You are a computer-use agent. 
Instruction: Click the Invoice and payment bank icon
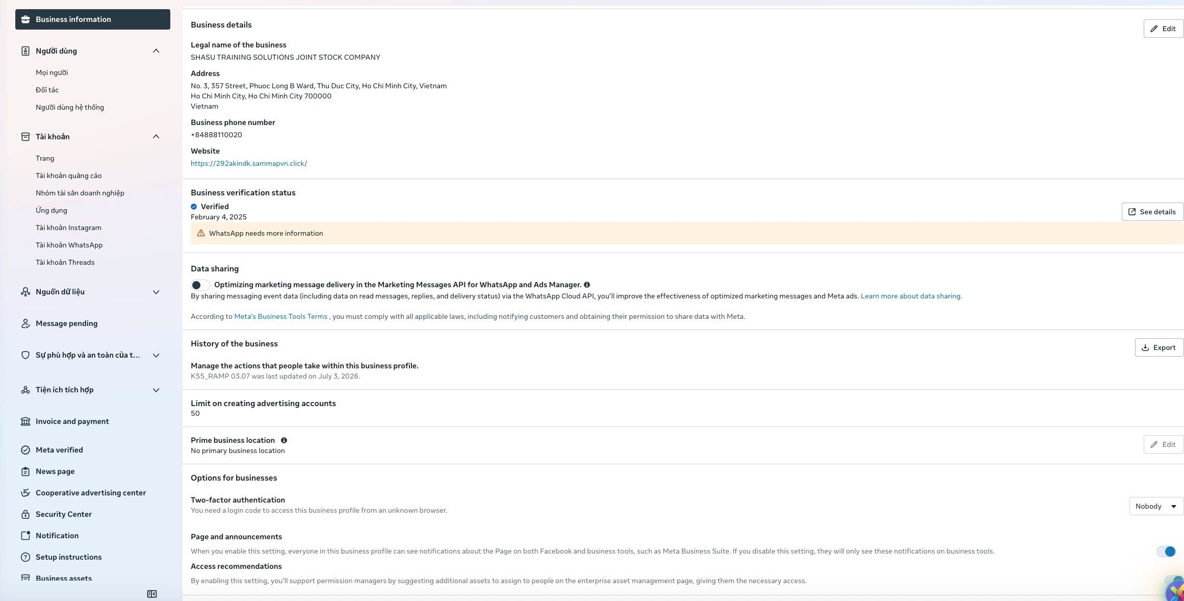pos(25,421)
